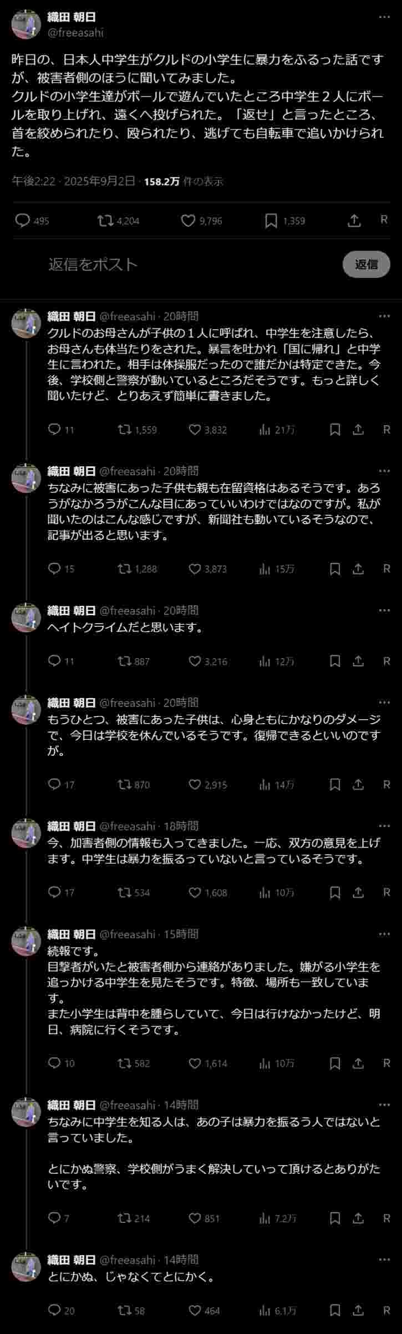Open the @freeasahi handle in main post
The image size is (402, 1334).
(75, 32)
